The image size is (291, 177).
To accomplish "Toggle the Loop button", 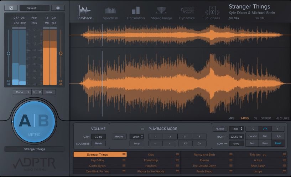I will [137, 143].
